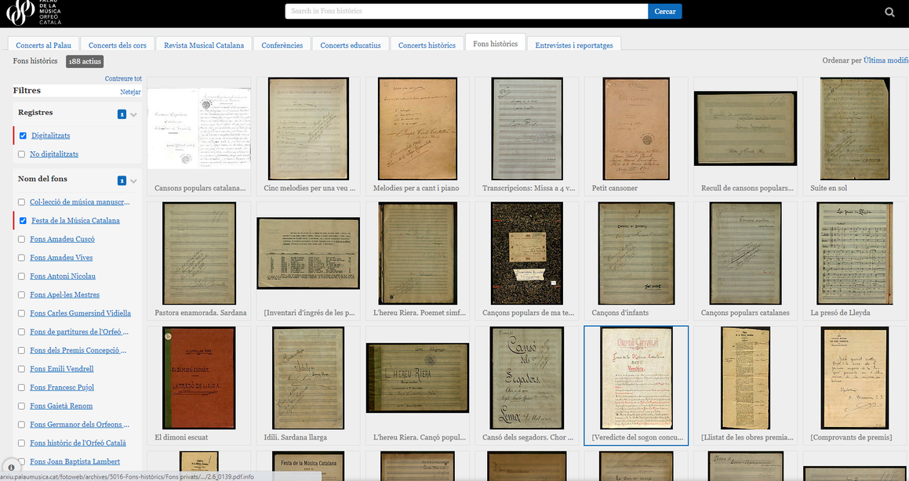Click the Fons Francesc Pujol link
This screenshot has height=481, width=909.
(62, 387)
